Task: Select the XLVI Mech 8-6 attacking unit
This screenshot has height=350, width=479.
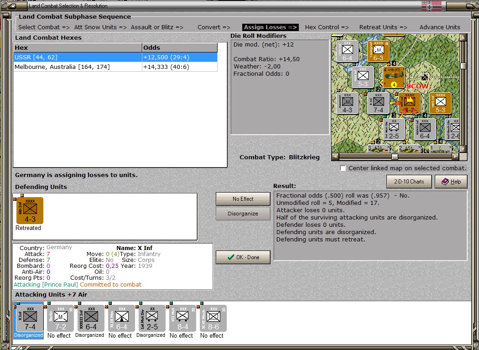Action: click(x=213, y=318)
